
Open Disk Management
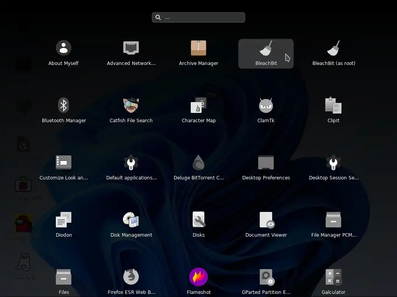pos(131,225)
